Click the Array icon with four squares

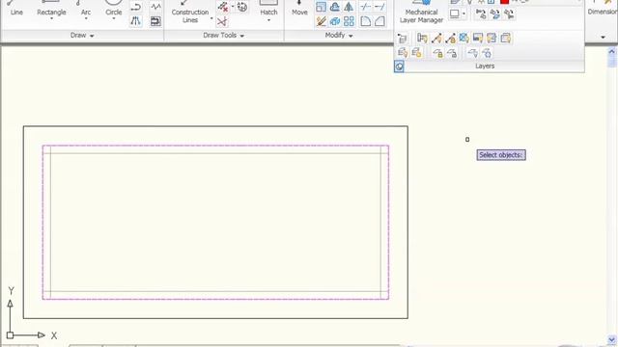point(349,21)
